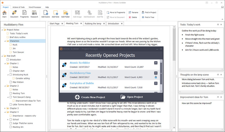Open the Start page from ribbon

pyautogui.click(x=4, y=14)
